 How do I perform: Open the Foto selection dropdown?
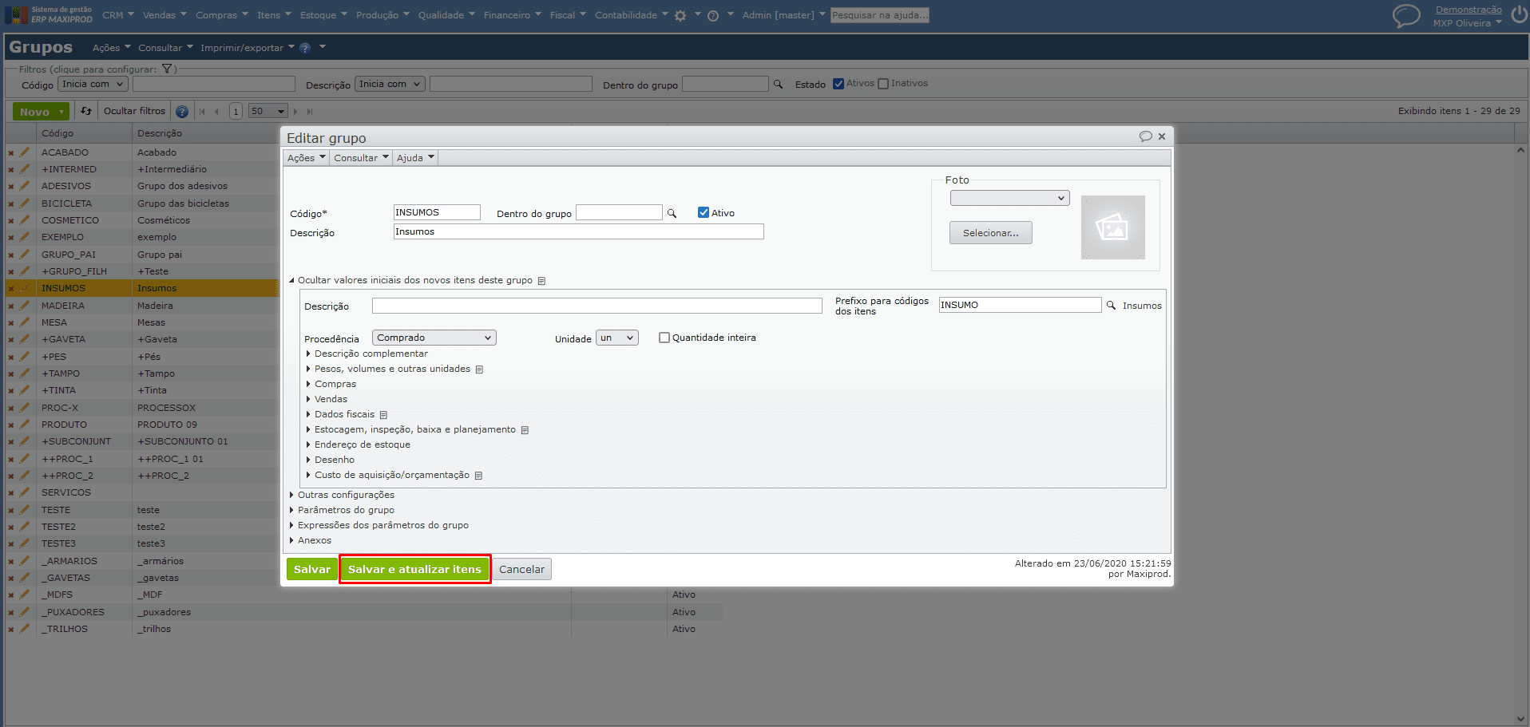click(x=1009, y=198)
